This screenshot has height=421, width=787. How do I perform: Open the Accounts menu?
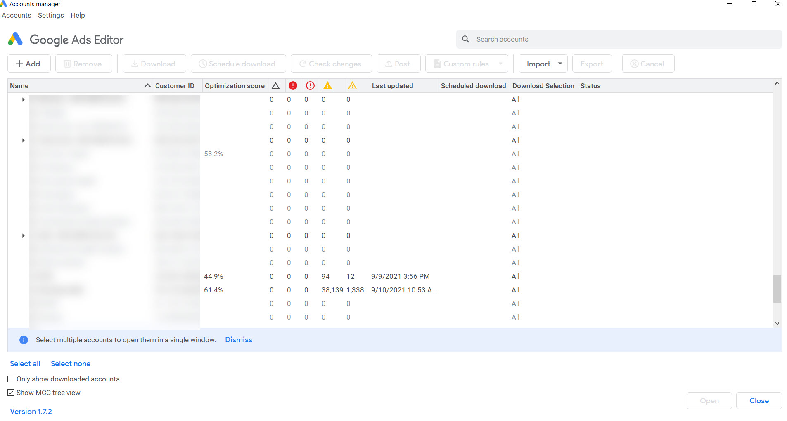pyautogui.click(x=17, y=15)
